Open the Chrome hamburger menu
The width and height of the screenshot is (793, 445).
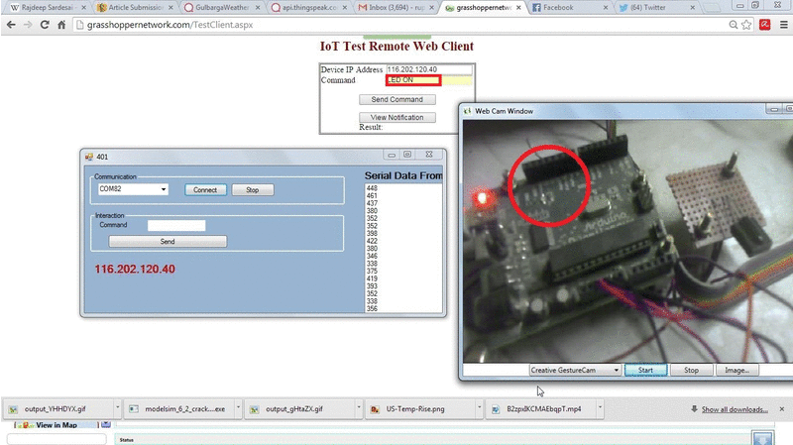[782, 24]
